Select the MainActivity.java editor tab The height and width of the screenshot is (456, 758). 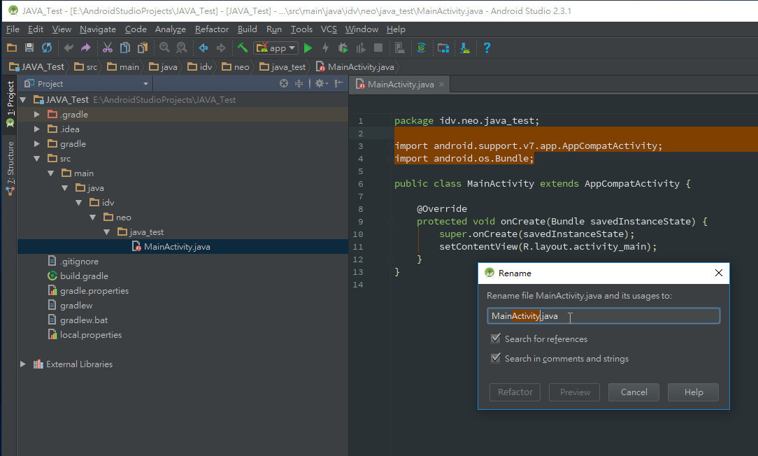click(400, 84)
